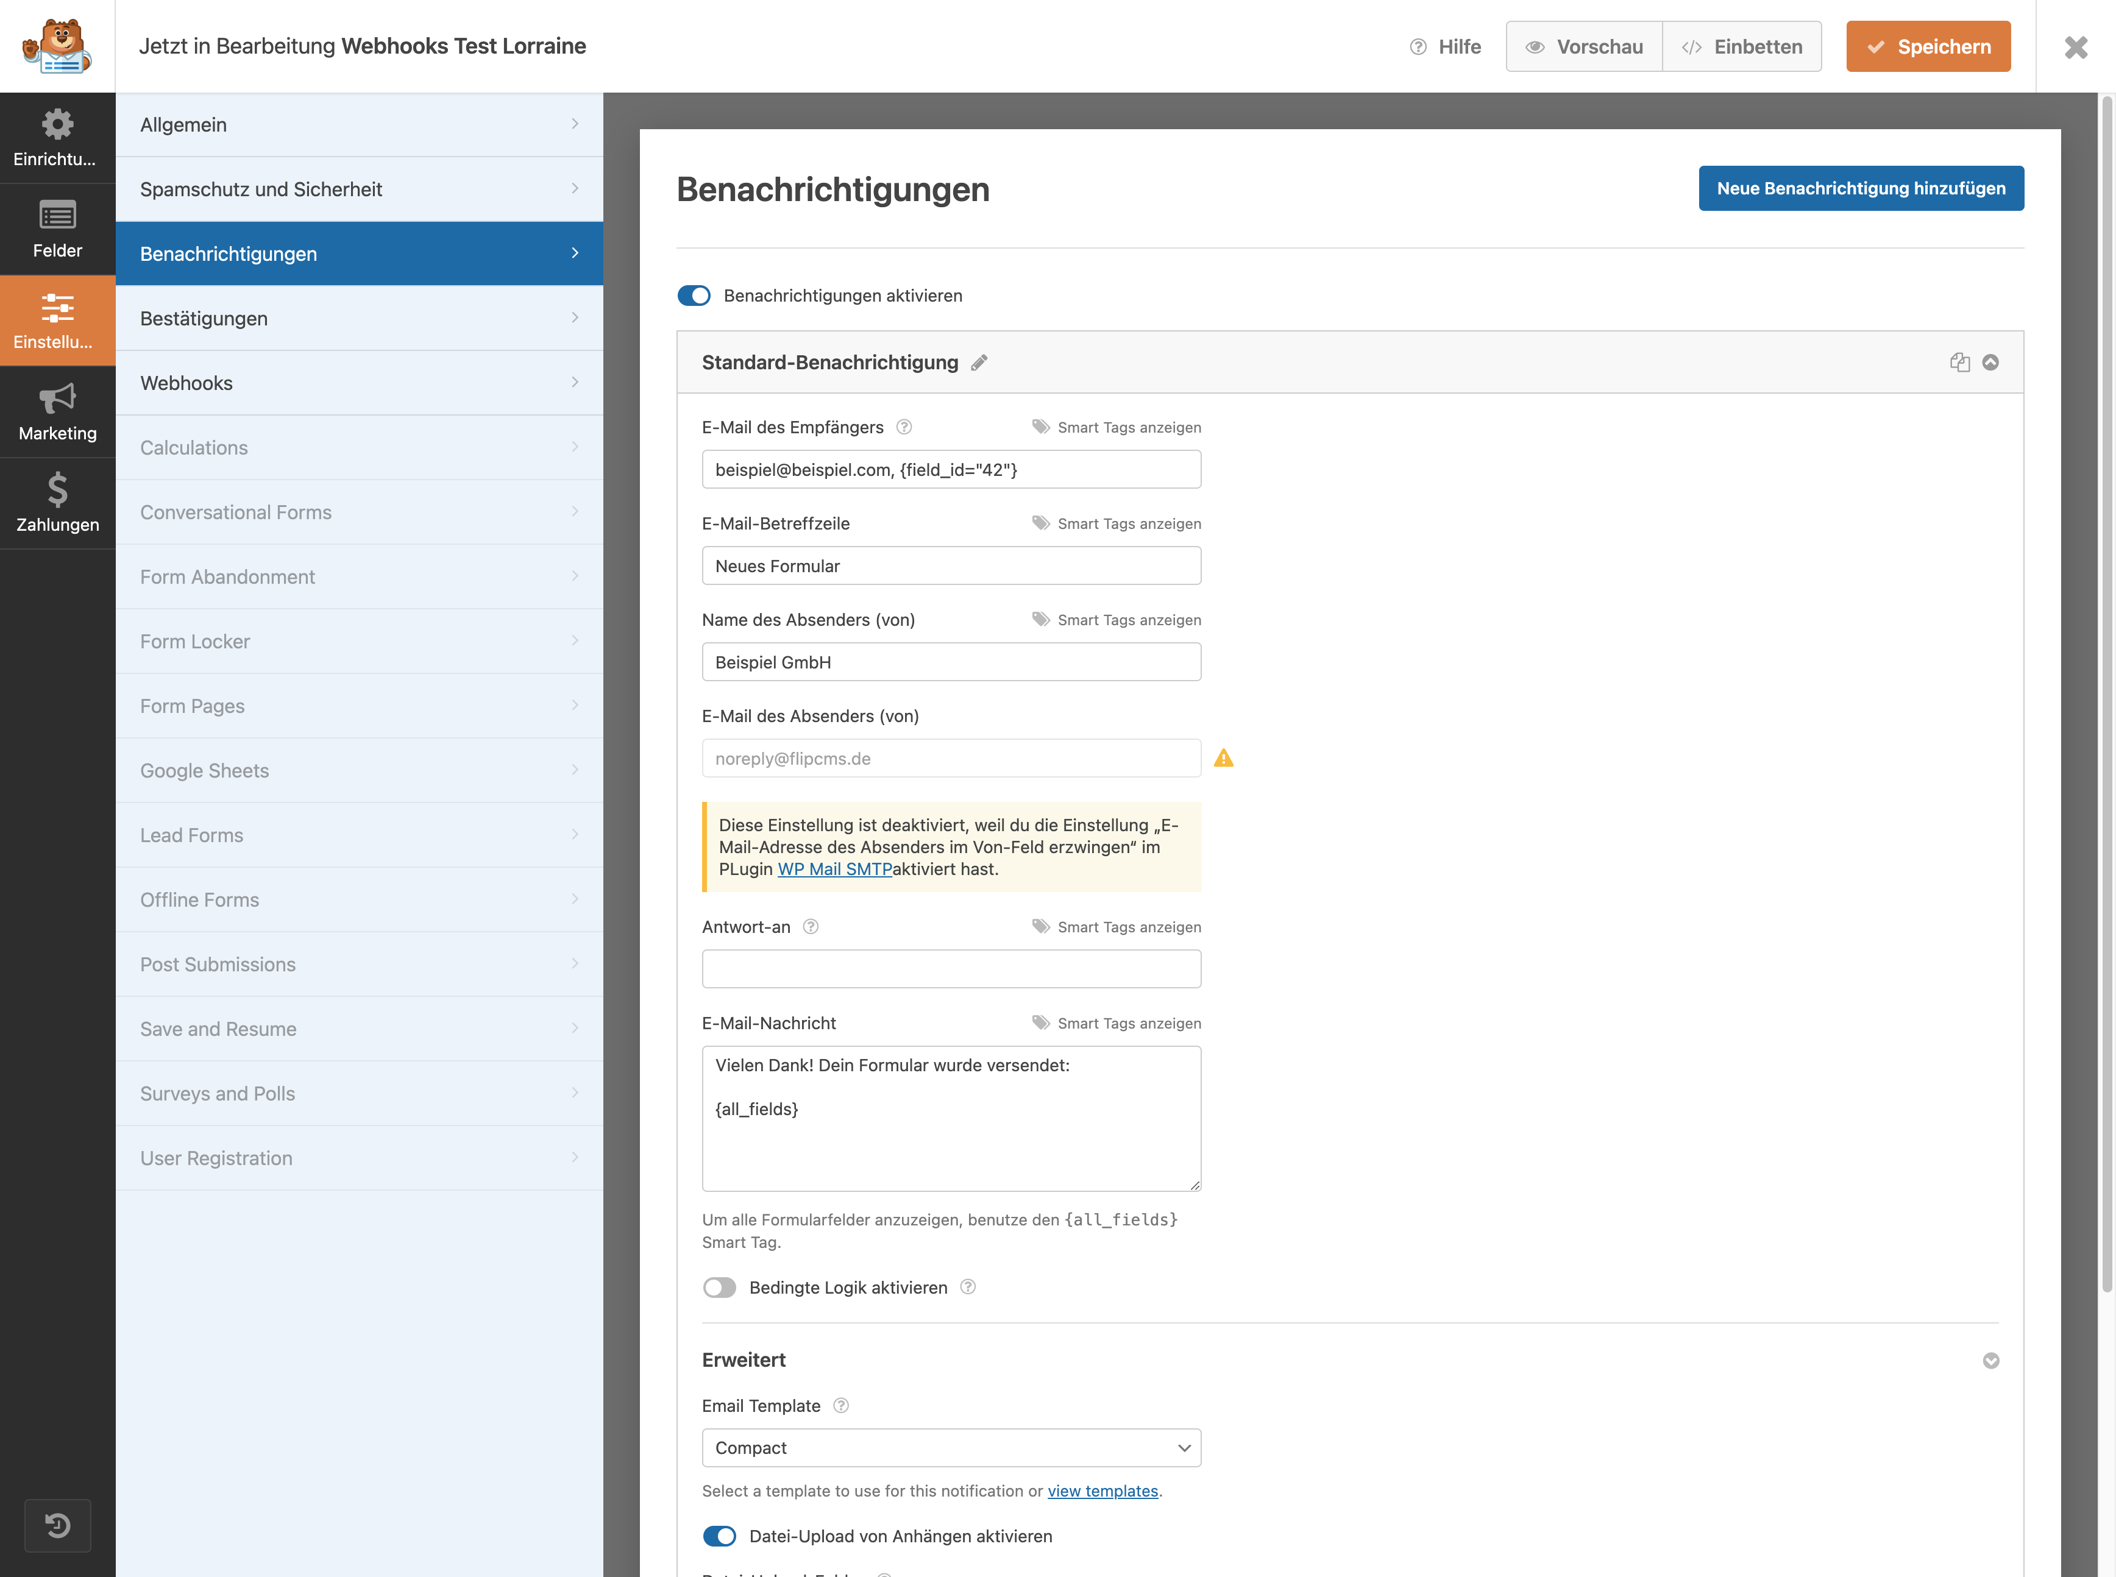This screenshot has width=2116, height=1577.
Task: Collapse the Erweitert section
Action: [1990, 1360]
